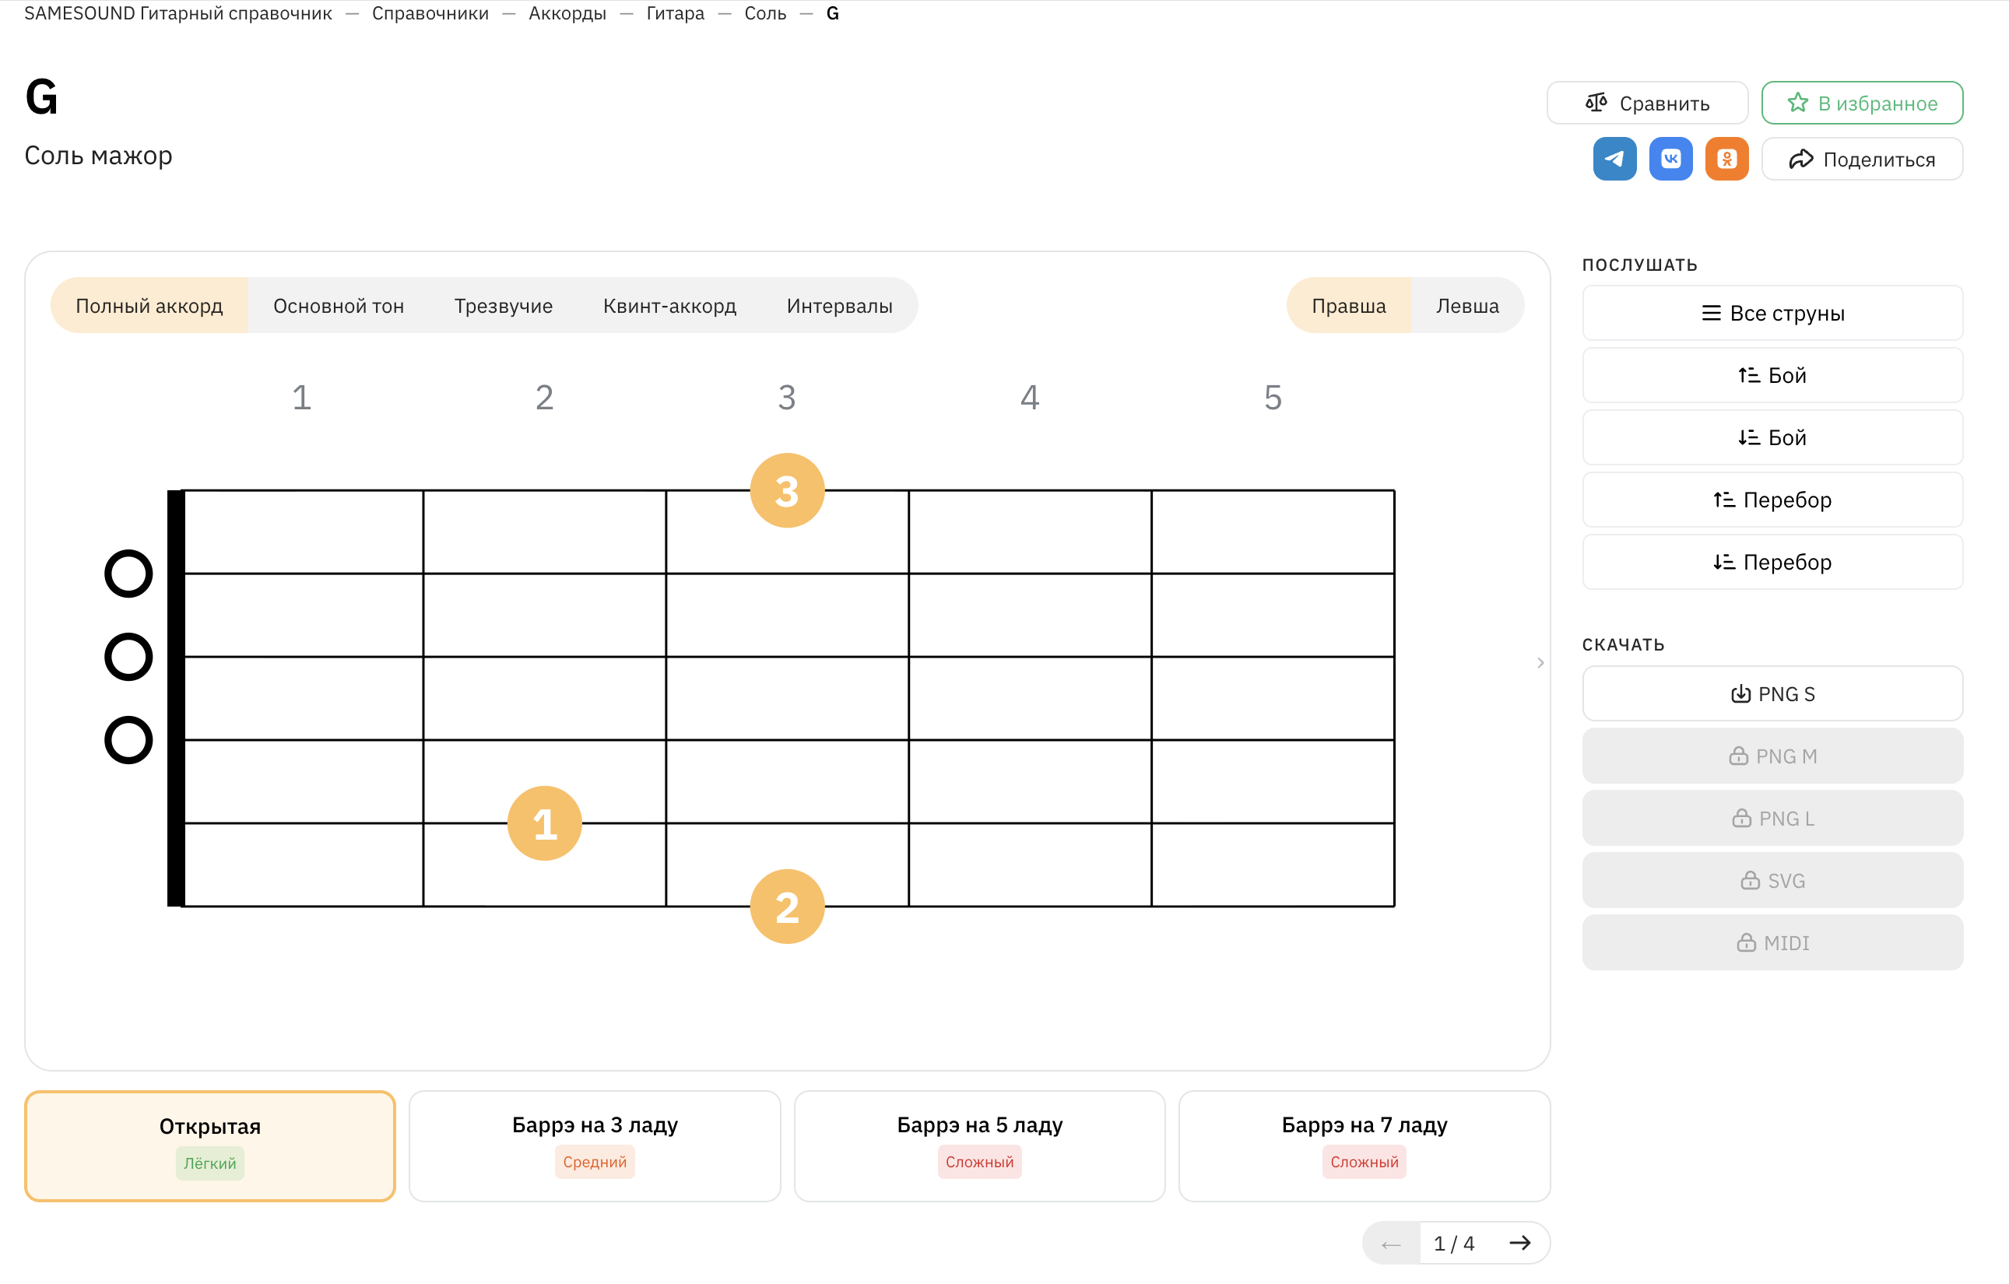The width and height of the screenshot is (2009, 1284).
Task: Switch to the Трезвучие tab
Action: (503, 305)
